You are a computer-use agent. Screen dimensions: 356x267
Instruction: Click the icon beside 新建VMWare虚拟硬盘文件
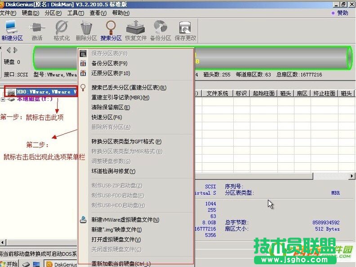click(83, 219)
